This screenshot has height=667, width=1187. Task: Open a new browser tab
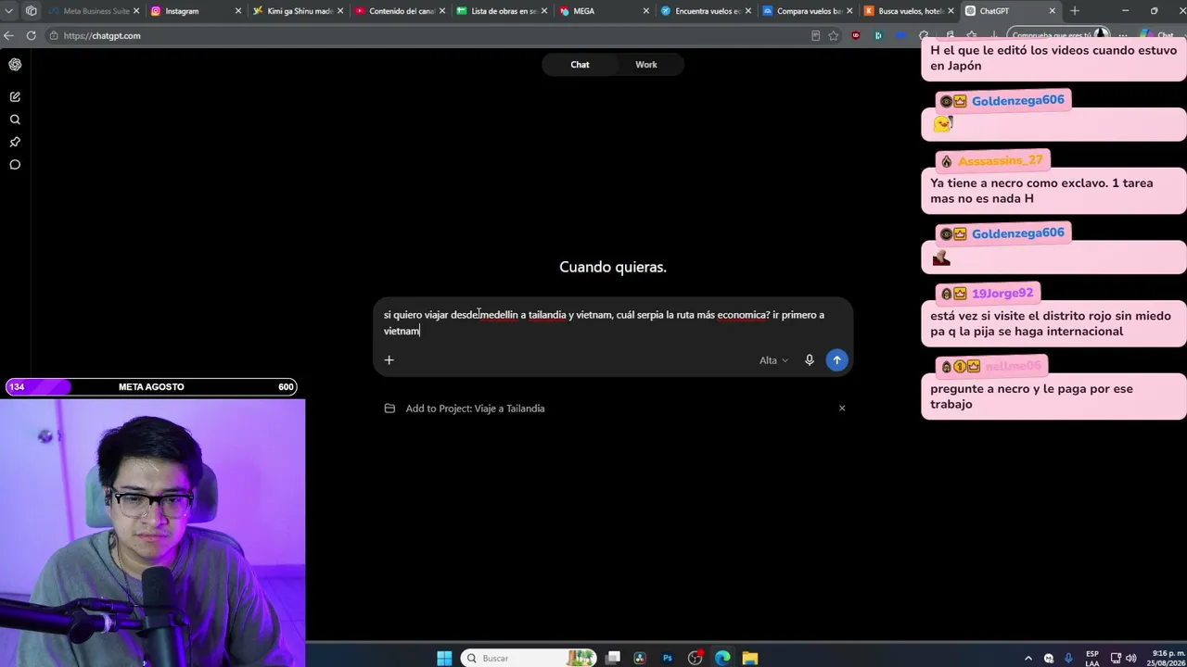[x=1075, y=11]
